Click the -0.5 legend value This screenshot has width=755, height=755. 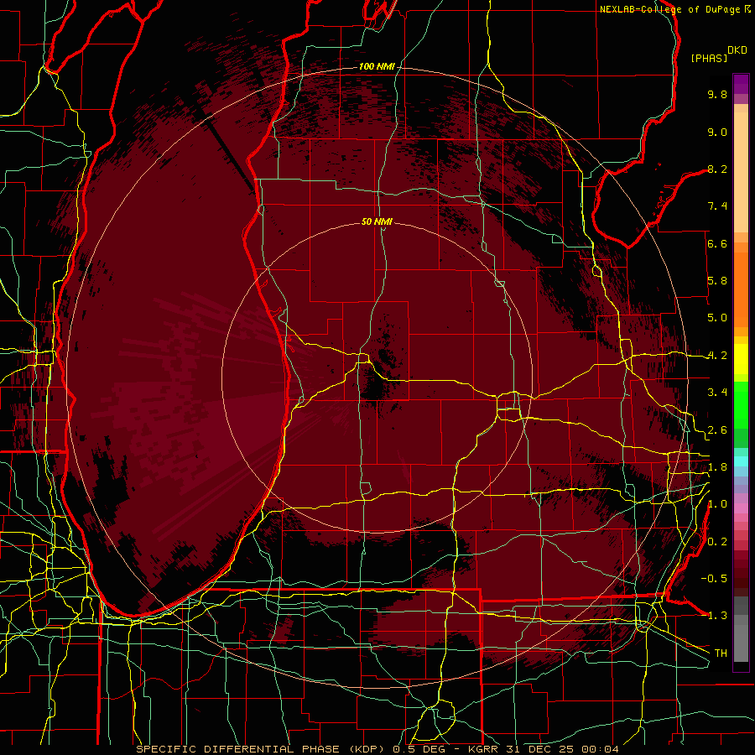tap(714, 579)
